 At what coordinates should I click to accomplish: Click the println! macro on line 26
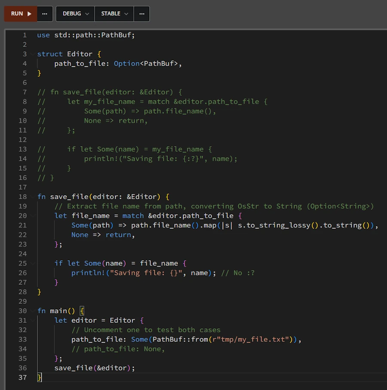coord(89,273)
